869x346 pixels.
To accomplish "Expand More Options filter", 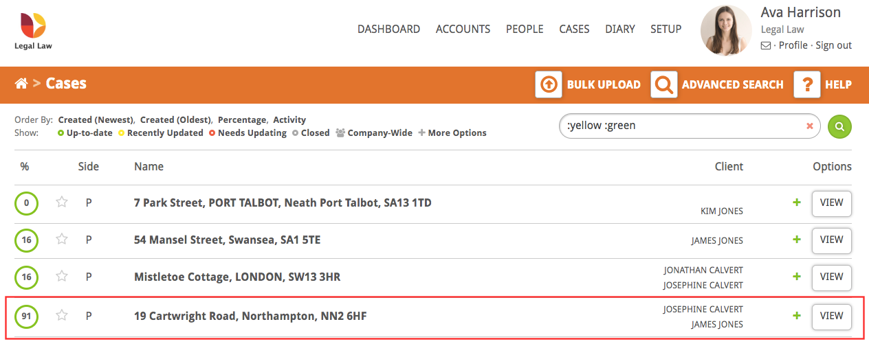I will pyautogui.click(x=452, y=132).
